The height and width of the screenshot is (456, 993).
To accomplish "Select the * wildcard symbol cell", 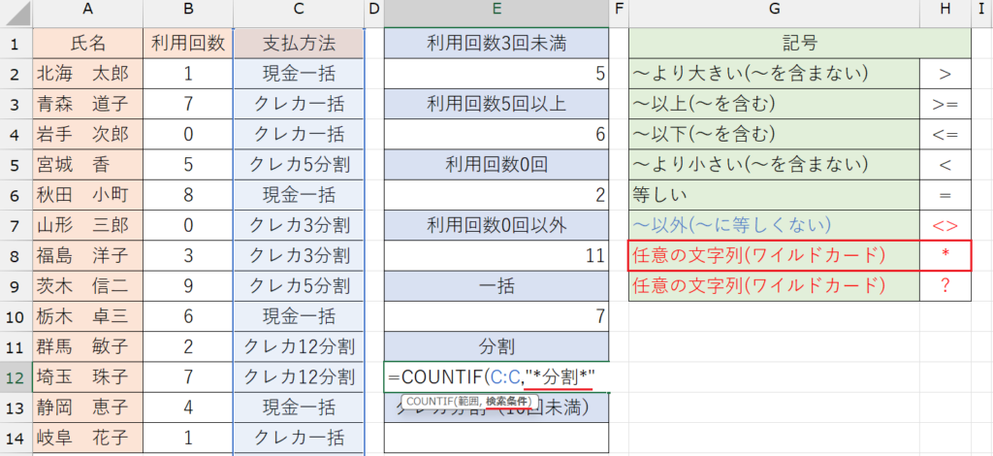I will 945,256.
